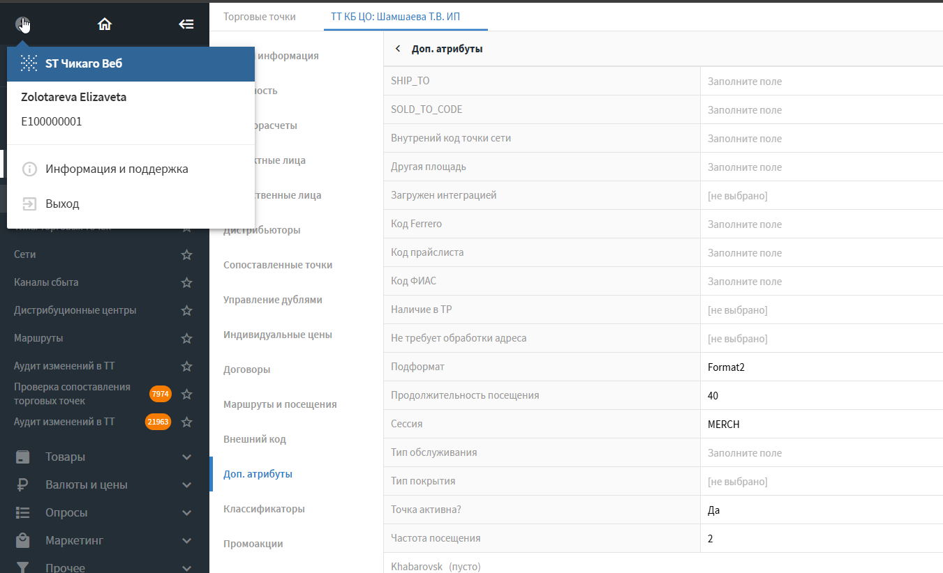This screenshot has height=573, width=943.
Task: Switch to Торговые точки tab
Action: (x=260, y=16)
